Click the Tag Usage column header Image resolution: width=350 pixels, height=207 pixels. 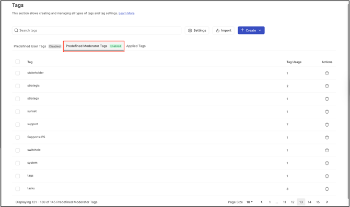294,62
